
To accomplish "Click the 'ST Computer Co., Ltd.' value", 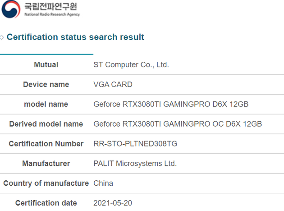I will pyautogui.click(x=131, y=65).
